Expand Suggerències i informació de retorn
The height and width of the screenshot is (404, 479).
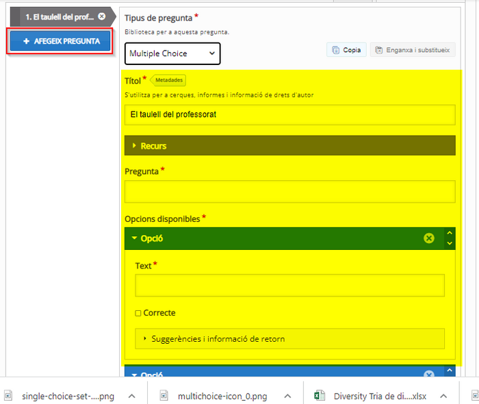pos(289,338)
